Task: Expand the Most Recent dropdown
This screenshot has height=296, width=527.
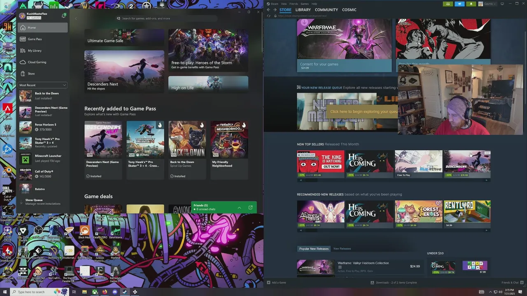Action: pos(42,85)
